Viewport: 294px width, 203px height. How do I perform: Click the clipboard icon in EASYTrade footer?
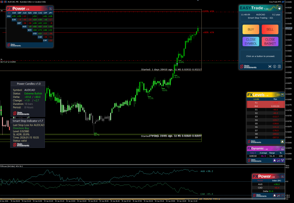(x=279, y=67)
